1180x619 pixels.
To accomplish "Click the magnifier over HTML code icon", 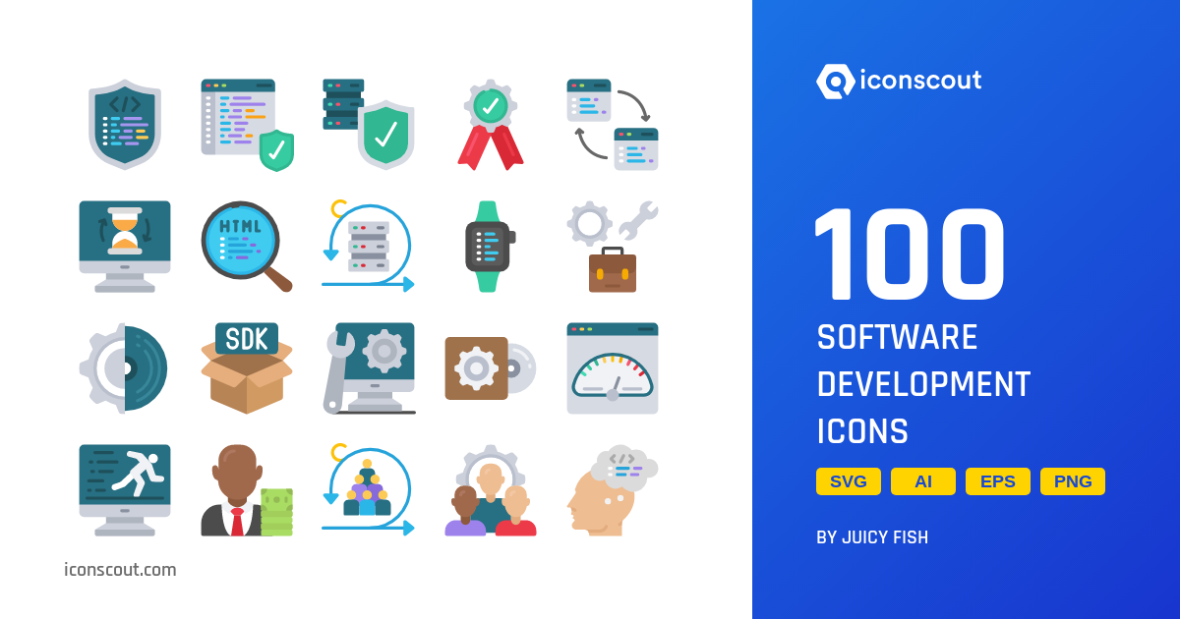I will [x=246, y=246].
